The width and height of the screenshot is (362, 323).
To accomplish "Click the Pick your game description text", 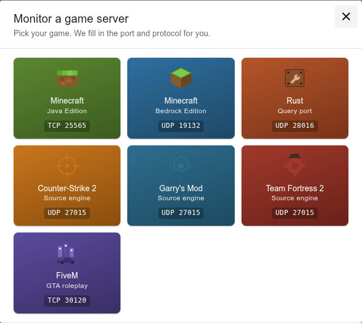I will tap(112, 33).
